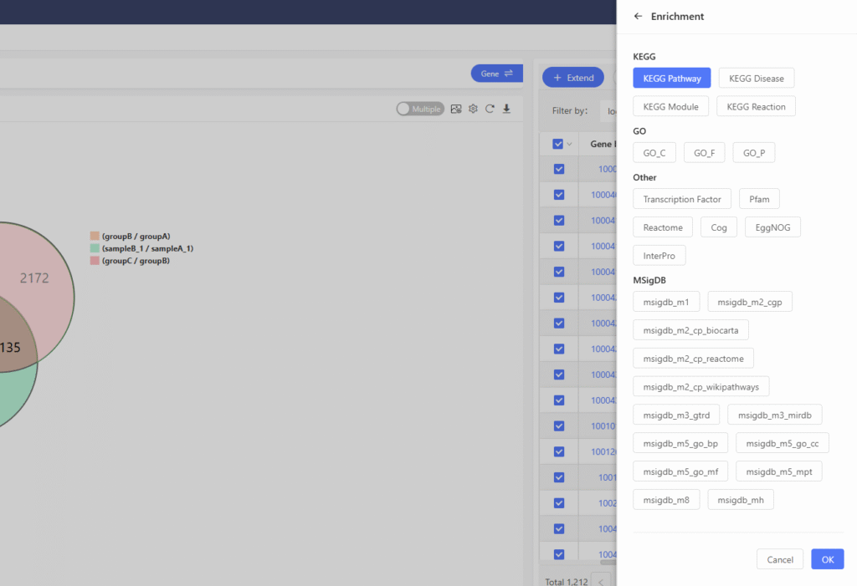Choose the GO_F enrichment option
857x586 pixels.
[x=704, y=153]
